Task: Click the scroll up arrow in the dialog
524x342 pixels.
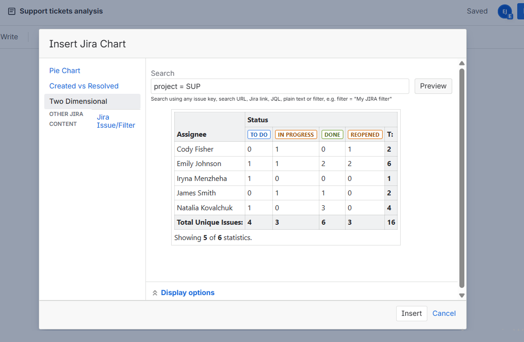Action: pos(462,64)
